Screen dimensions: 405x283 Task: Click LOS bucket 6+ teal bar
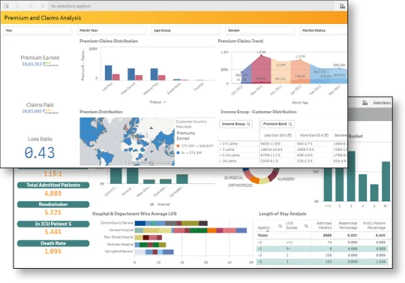pos(386,182)
